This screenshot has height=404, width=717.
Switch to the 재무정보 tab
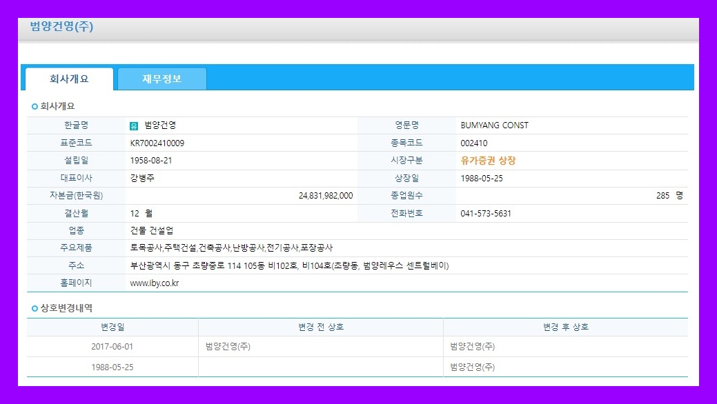click(162, 79)
